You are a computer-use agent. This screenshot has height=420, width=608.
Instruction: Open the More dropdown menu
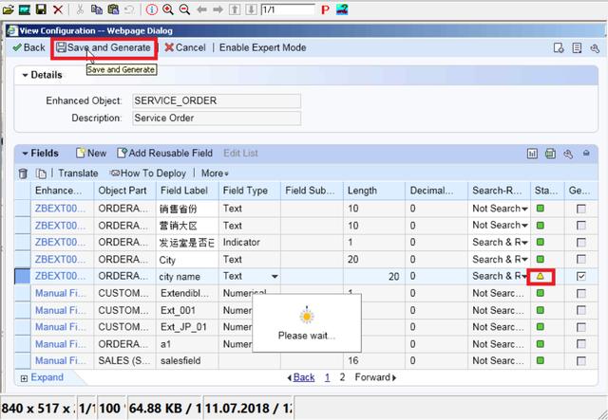click(x=215, y=173)
